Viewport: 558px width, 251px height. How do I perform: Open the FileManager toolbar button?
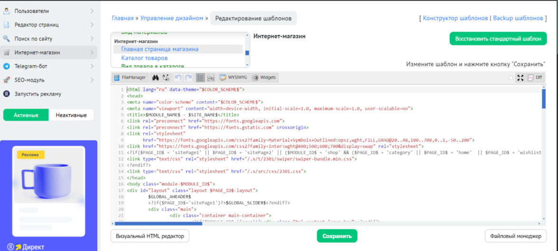(130, 78)
